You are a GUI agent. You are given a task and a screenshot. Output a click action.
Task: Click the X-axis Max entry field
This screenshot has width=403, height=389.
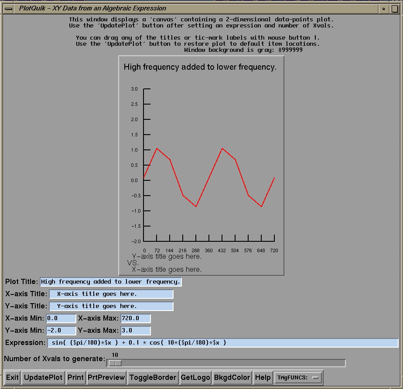136,318
